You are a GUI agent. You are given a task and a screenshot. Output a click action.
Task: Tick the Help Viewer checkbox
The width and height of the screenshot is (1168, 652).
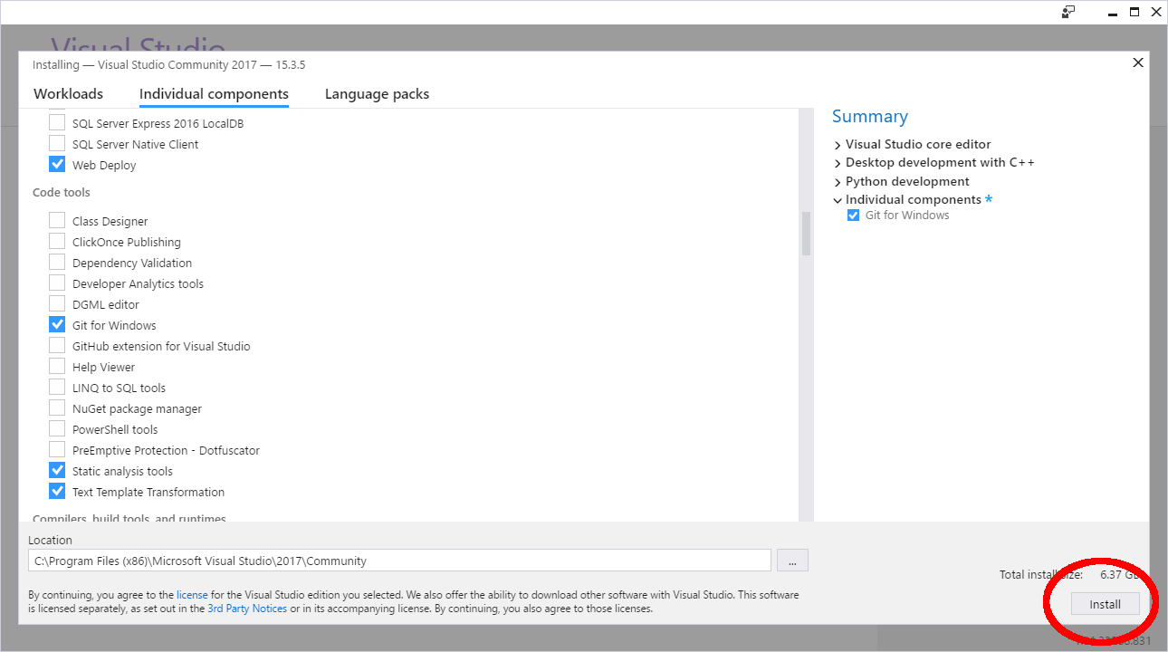point(57,367)
